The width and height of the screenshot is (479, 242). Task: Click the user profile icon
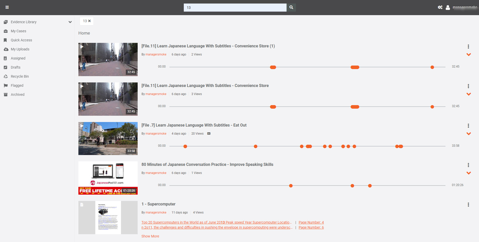coord(448,8)
